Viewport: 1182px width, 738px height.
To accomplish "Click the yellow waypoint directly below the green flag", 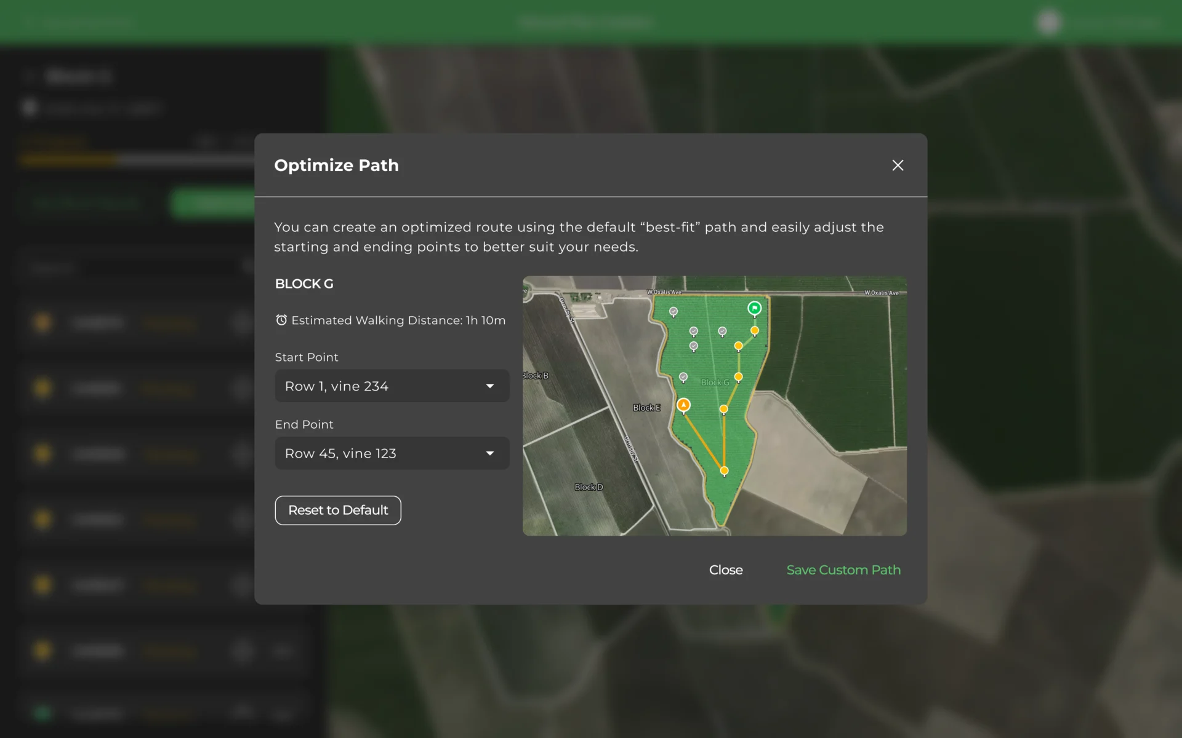I will 755,331.
